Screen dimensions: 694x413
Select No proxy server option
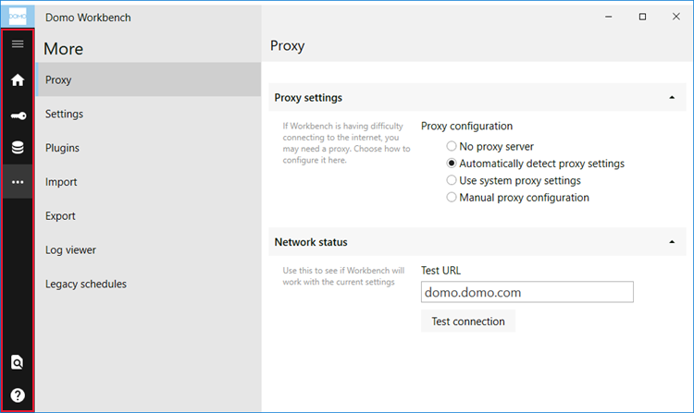coord(452,146)
